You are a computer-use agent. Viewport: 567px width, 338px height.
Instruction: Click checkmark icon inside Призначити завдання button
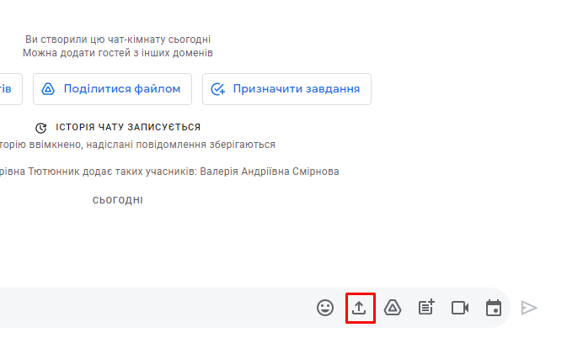[x=218, y=89]
